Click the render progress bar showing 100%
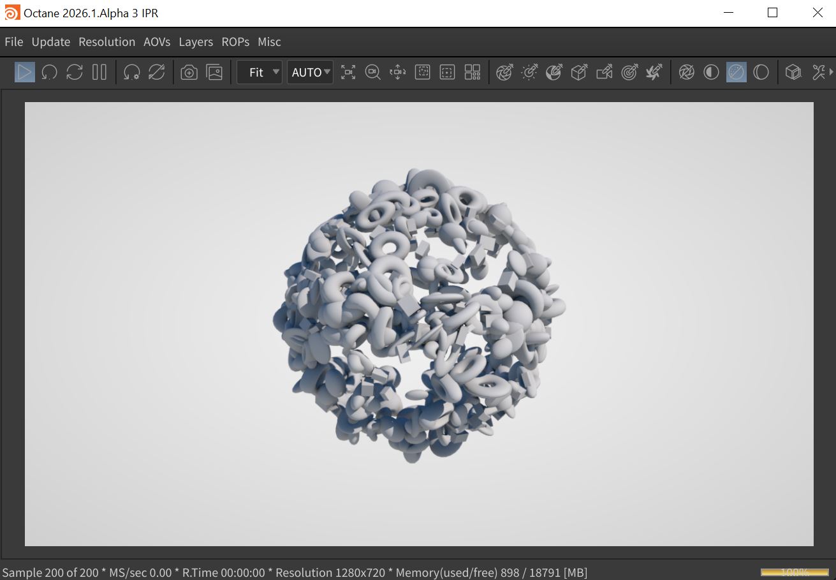 pyautogui.click(x=794, y=572)
